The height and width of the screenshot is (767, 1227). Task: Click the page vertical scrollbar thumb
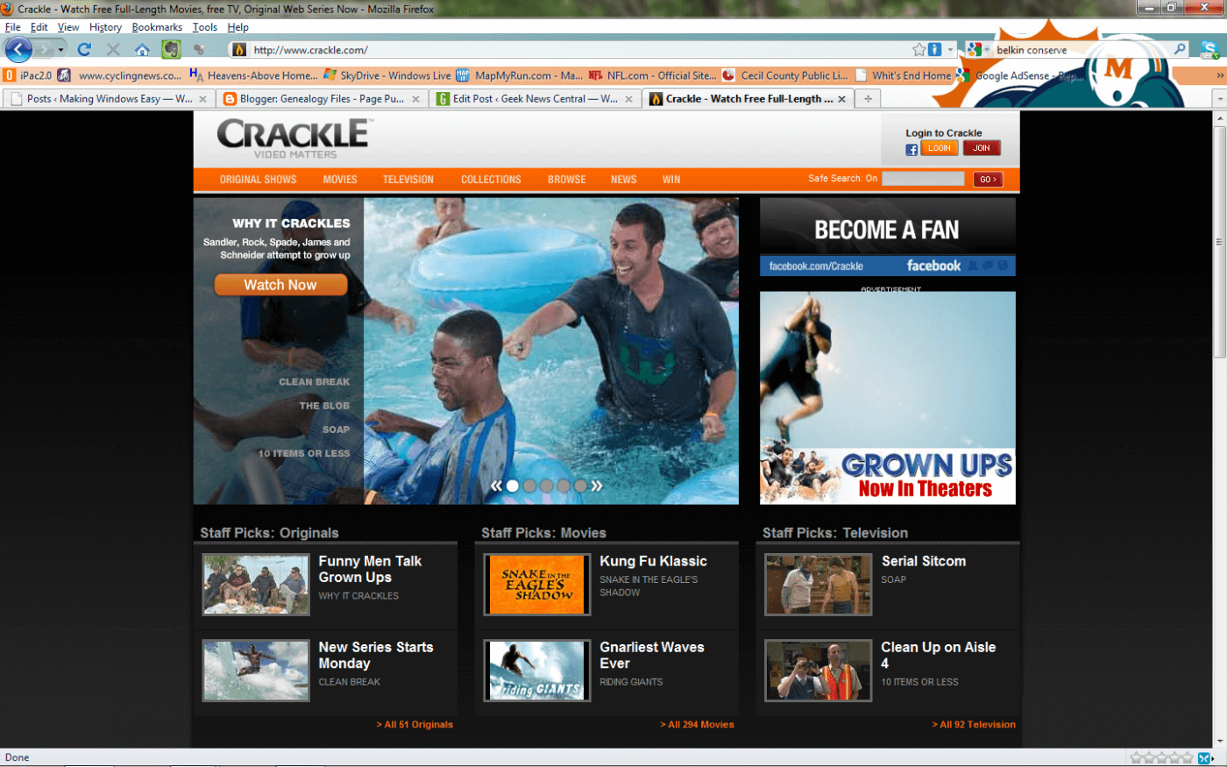(x=1219, y=241)
